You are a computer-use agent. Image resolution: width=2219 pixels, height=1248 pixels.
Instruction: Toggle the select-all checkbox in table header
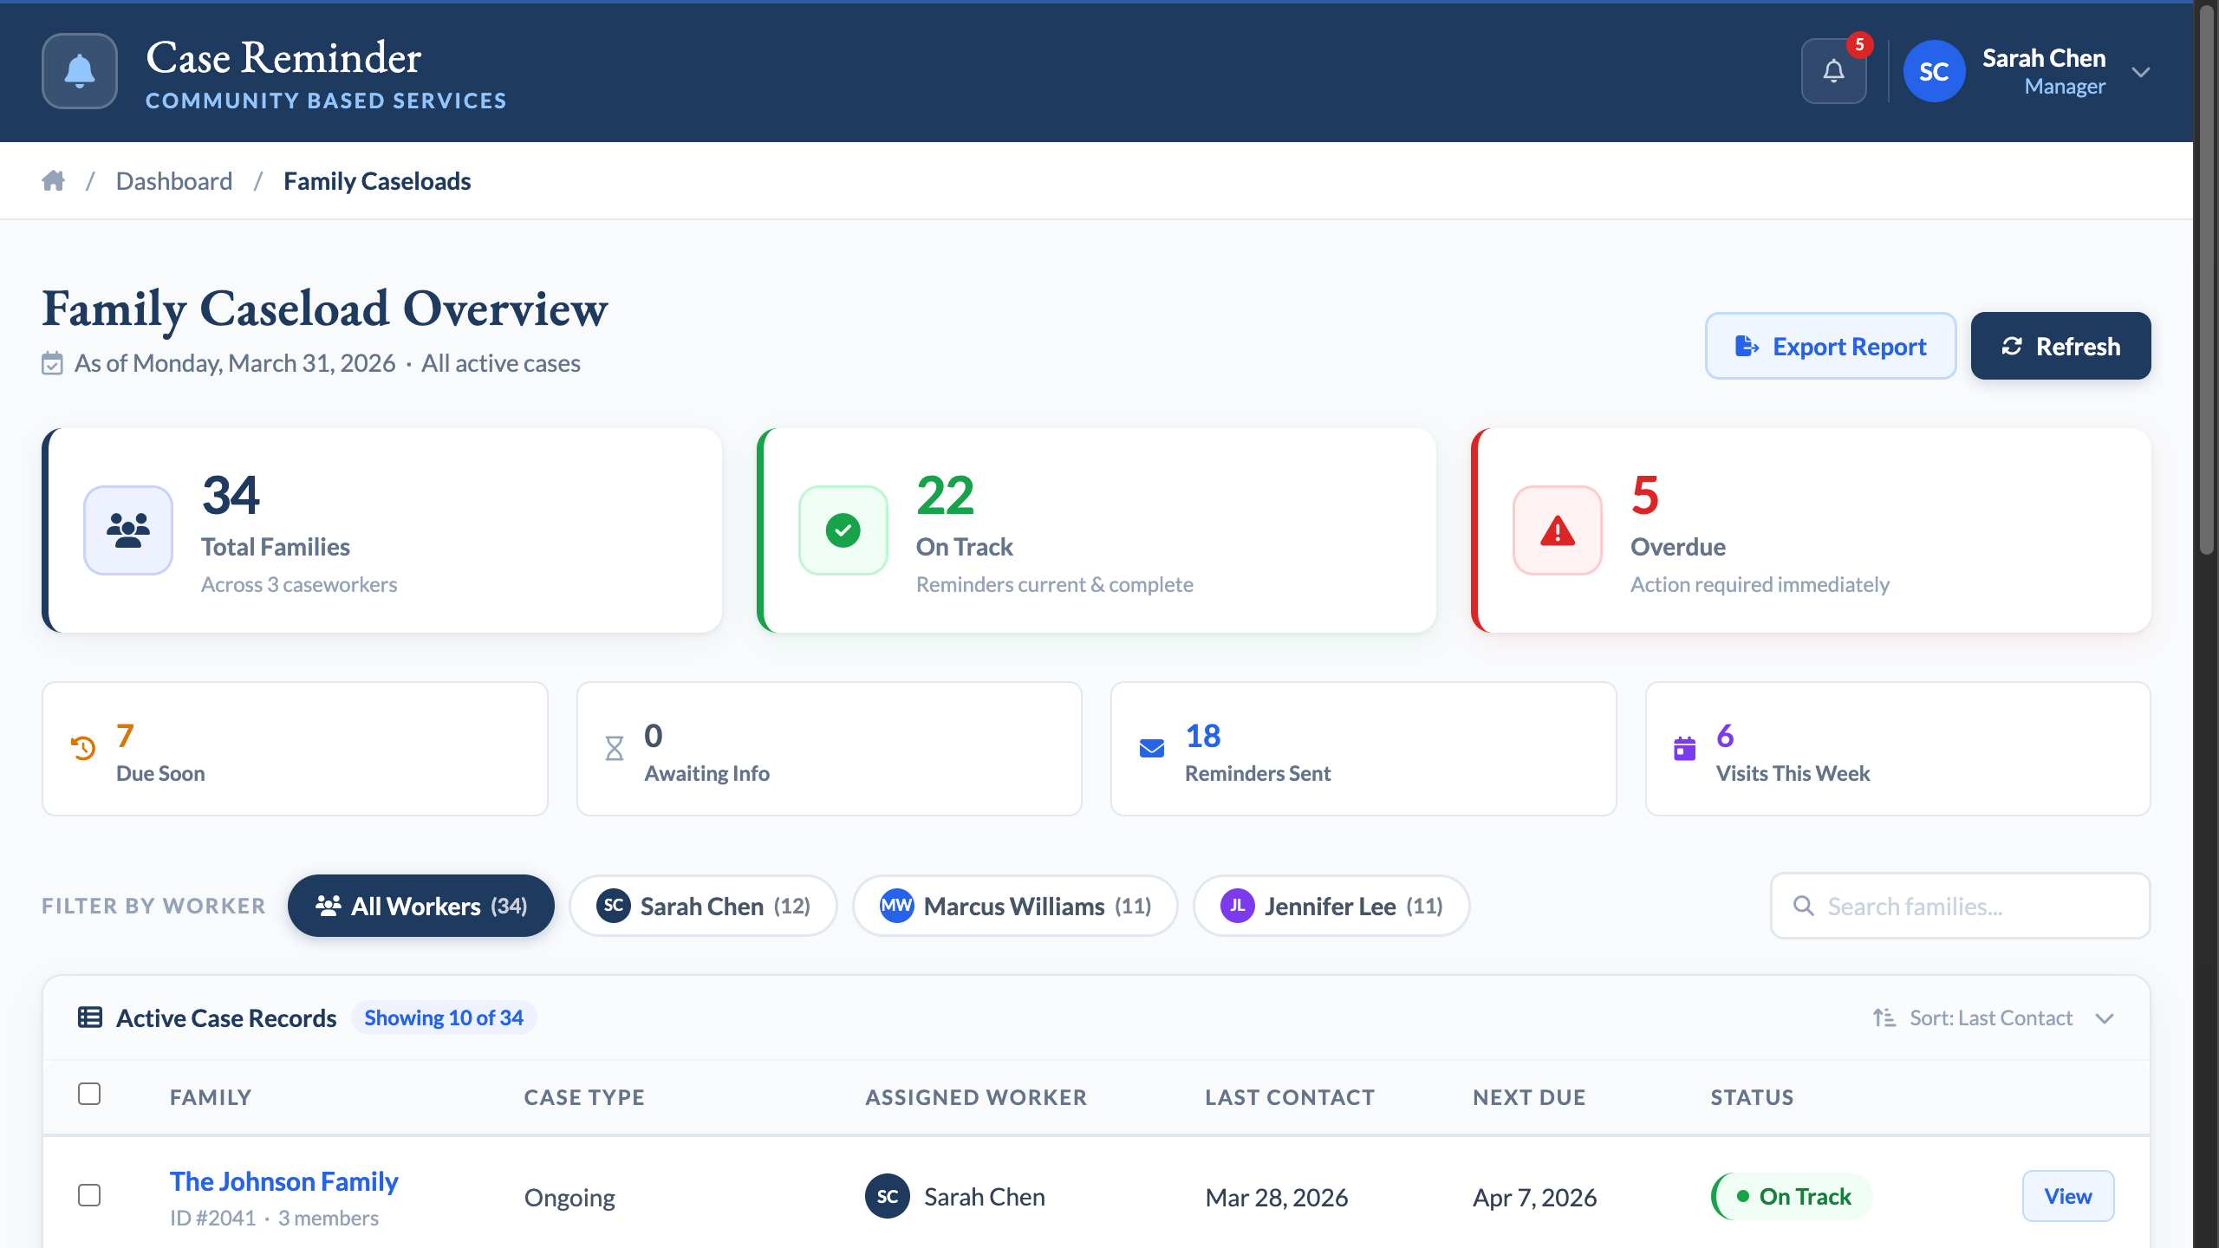pos(89,1094)
